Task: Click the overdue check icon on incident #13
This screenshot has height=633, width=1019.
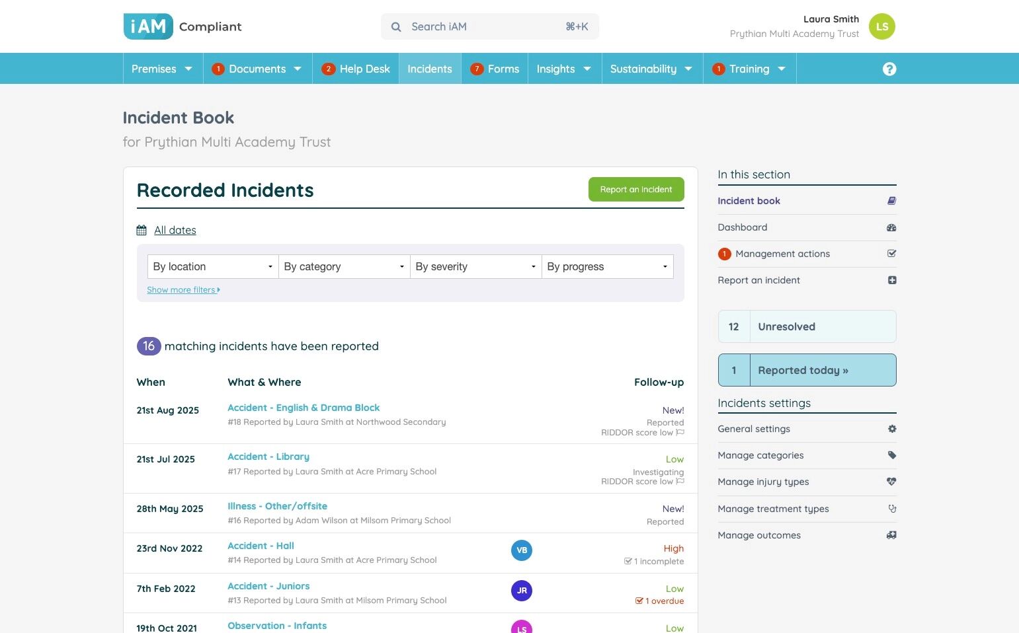Action: coord(639,601)
